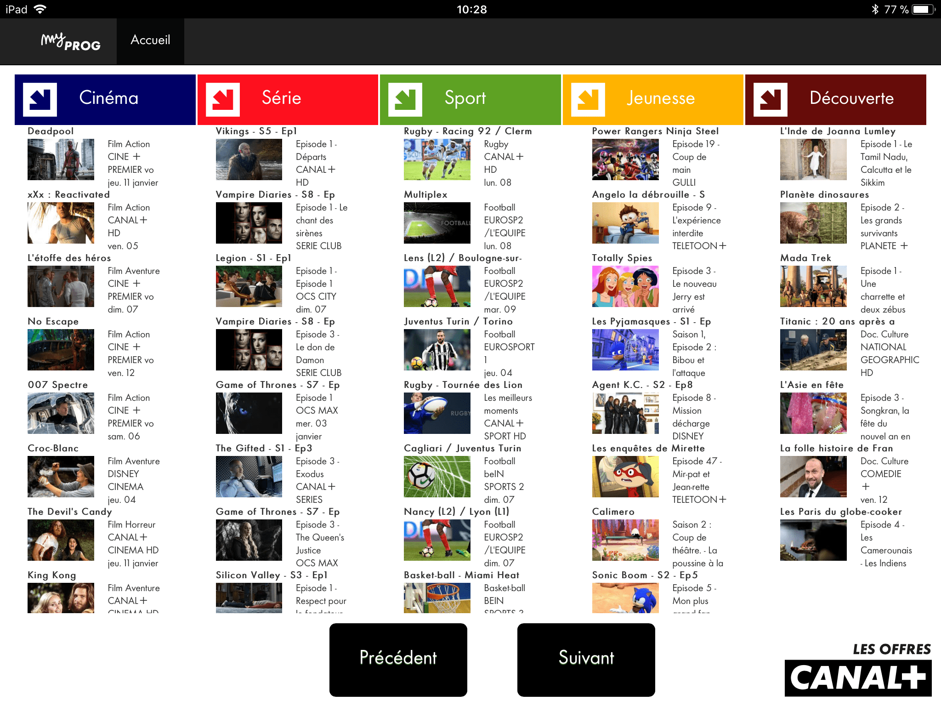Image resolution: width=941 pixels, height=706 pixels.
Task: Open the Totally Spies thumbnail
Action: pyautogui.click(x=625, y=286)
